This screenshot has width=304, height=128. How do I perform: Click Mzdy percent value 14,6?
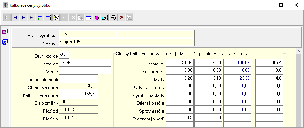[269, 78]
